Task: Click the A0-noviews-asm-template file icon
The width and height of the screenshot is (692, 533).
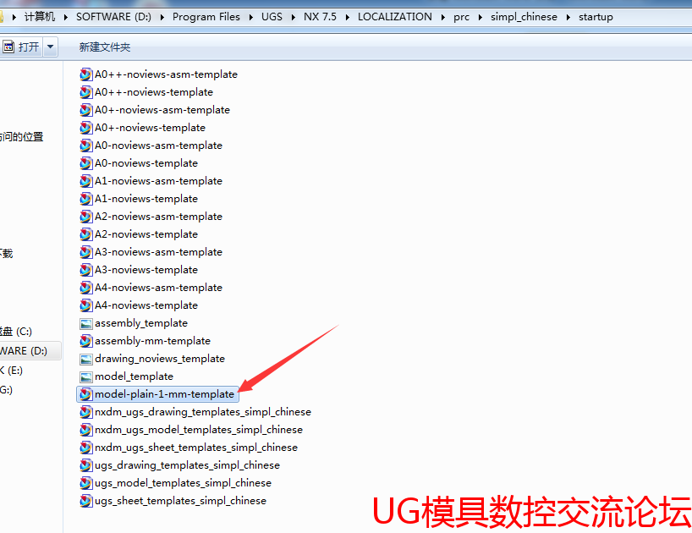Action: (x=86, y=146)
